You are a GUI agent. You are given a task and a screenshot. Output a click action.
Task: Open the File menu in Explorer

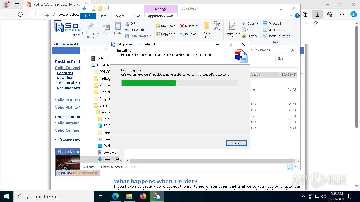click(x=88, y=16)
